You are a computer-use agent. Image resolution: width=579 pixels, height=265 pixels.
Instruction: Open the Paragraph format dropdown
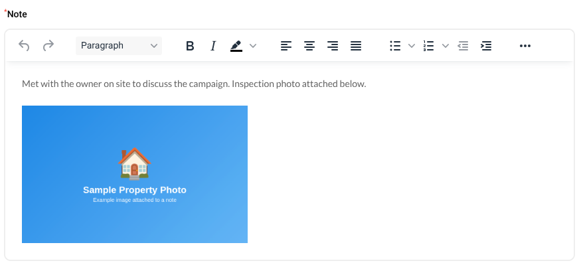click(x=119, y=46)
